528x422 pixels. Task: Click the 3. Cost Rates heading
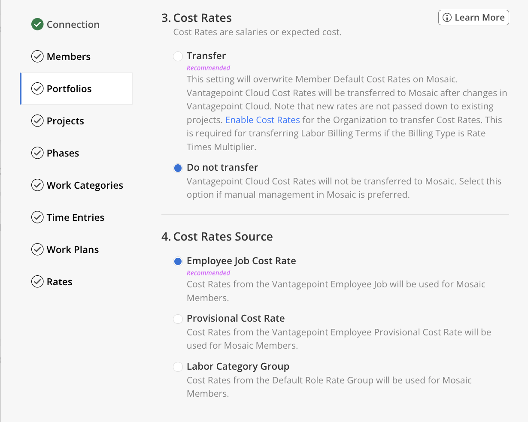(197, 18)
